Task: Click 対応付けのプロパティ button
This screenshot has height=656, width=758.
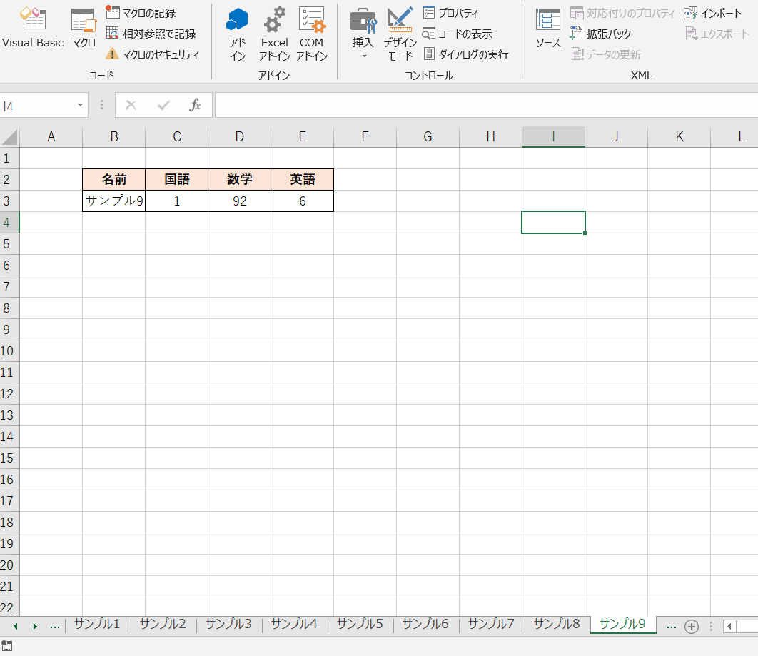Action: pyautogui.click(x=622, y=13)
